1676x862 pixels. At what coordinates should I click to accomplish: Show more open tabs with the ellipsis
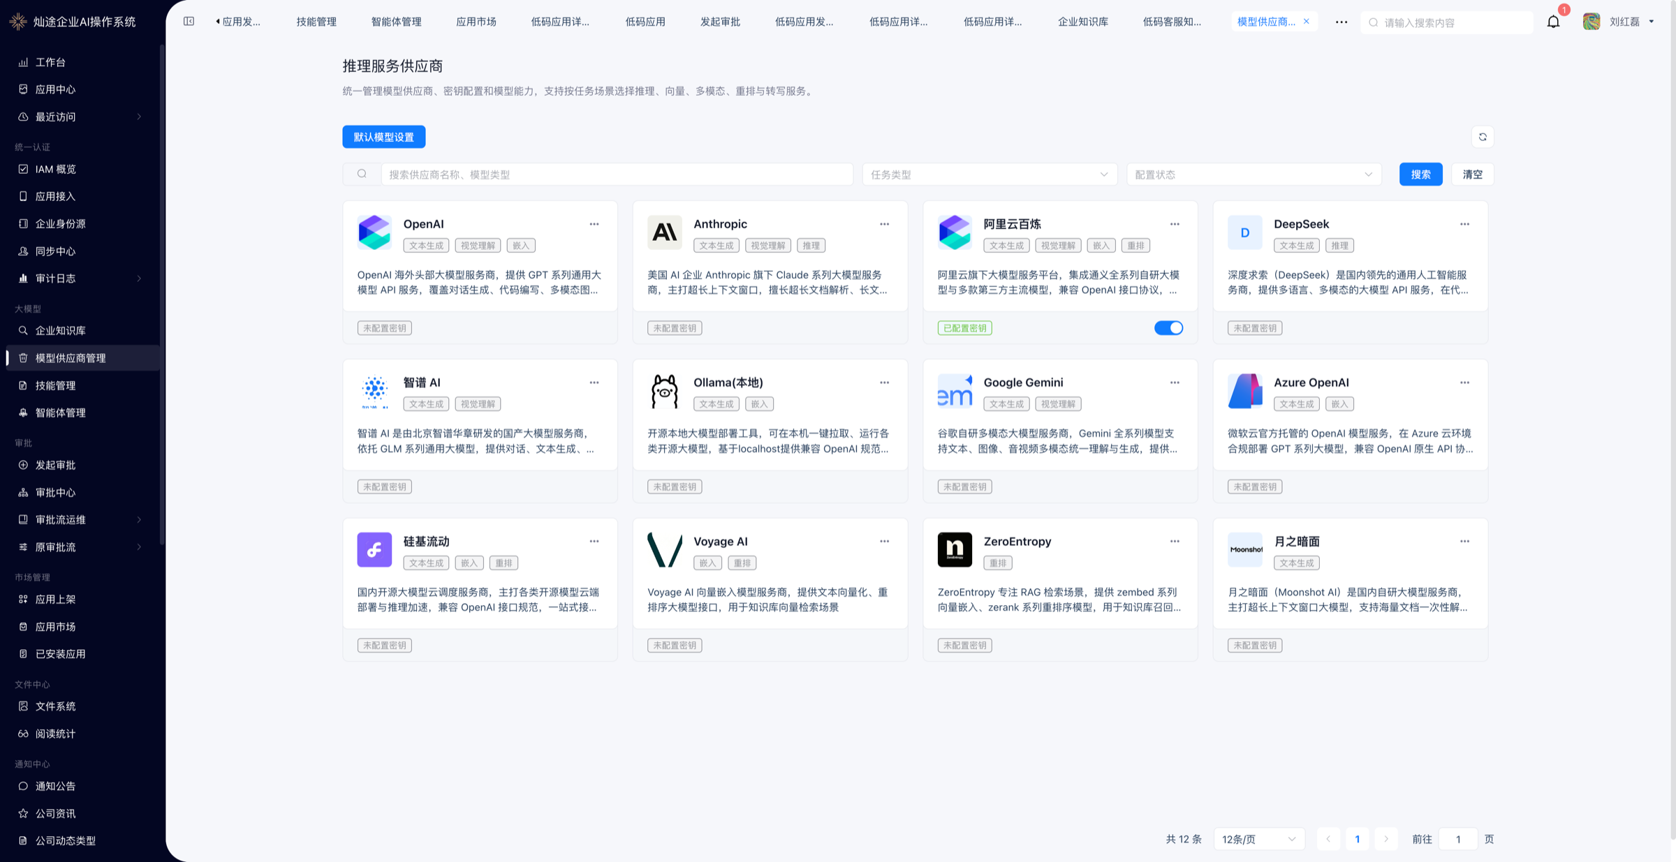(1341, 22)
